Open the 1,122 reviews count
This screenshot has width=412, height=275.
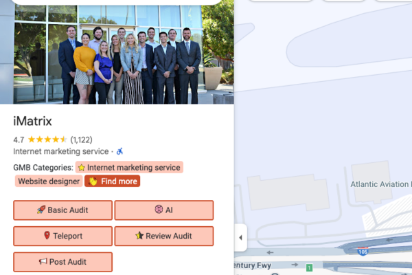81,140
